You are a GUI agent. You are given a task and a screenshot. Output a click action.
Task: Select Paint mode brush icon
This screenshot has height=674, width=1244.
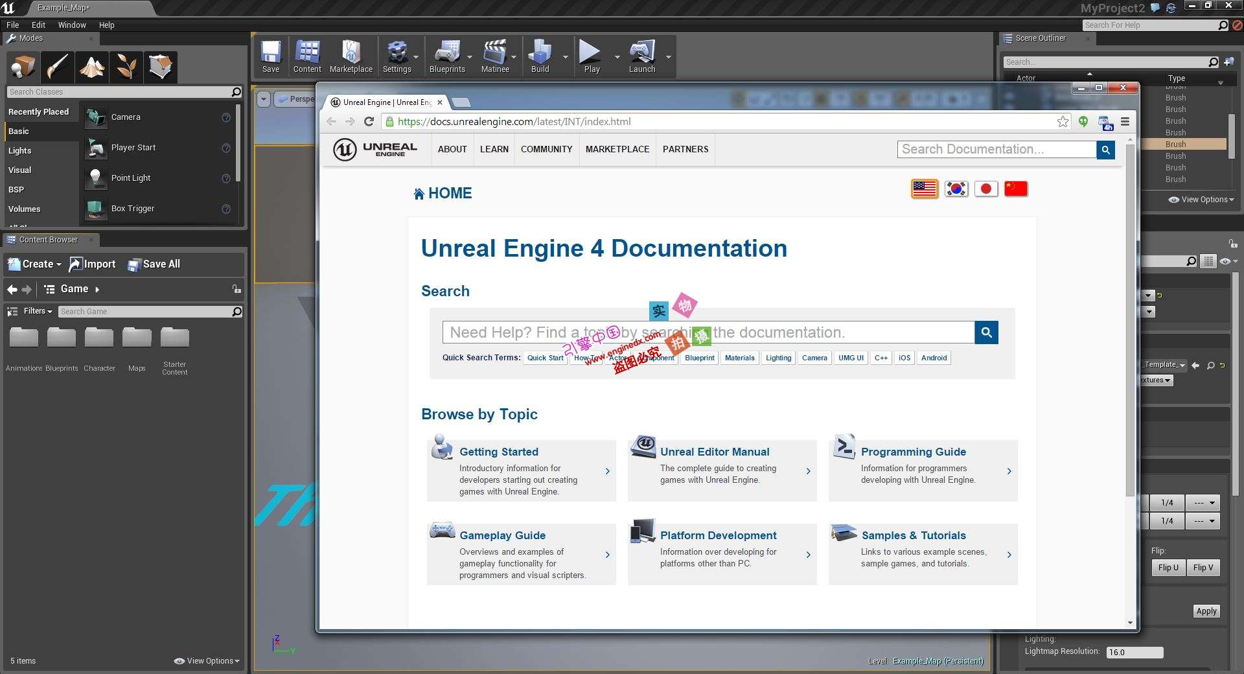pyautogui.click(x=58, y=67)
